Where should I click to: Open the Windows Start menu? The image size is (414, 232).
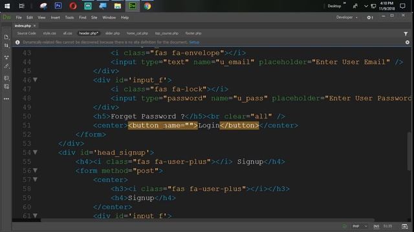click(x=7, y=6)
